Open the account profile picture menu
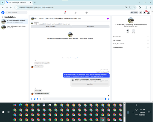 tap(148, 13)
